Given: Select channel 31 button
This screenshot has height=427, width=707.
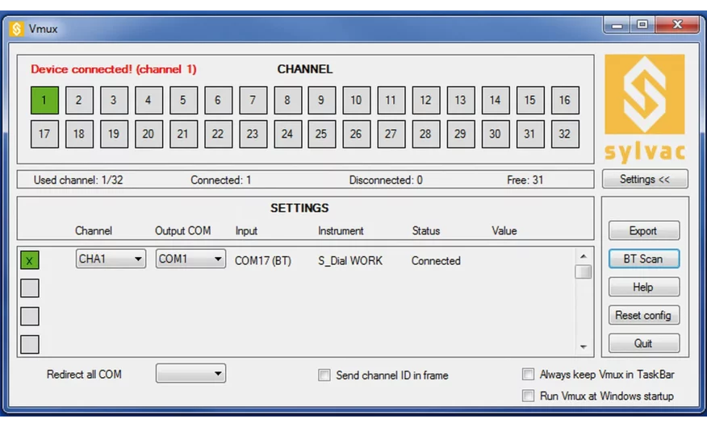Looking at the screenshot, I should [x=530, y=134].
